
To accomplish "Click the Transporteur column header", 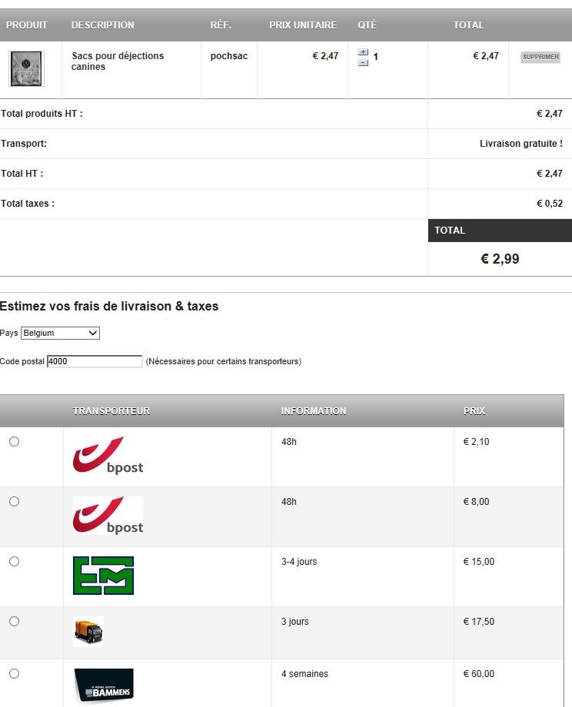I will [111, 411].
